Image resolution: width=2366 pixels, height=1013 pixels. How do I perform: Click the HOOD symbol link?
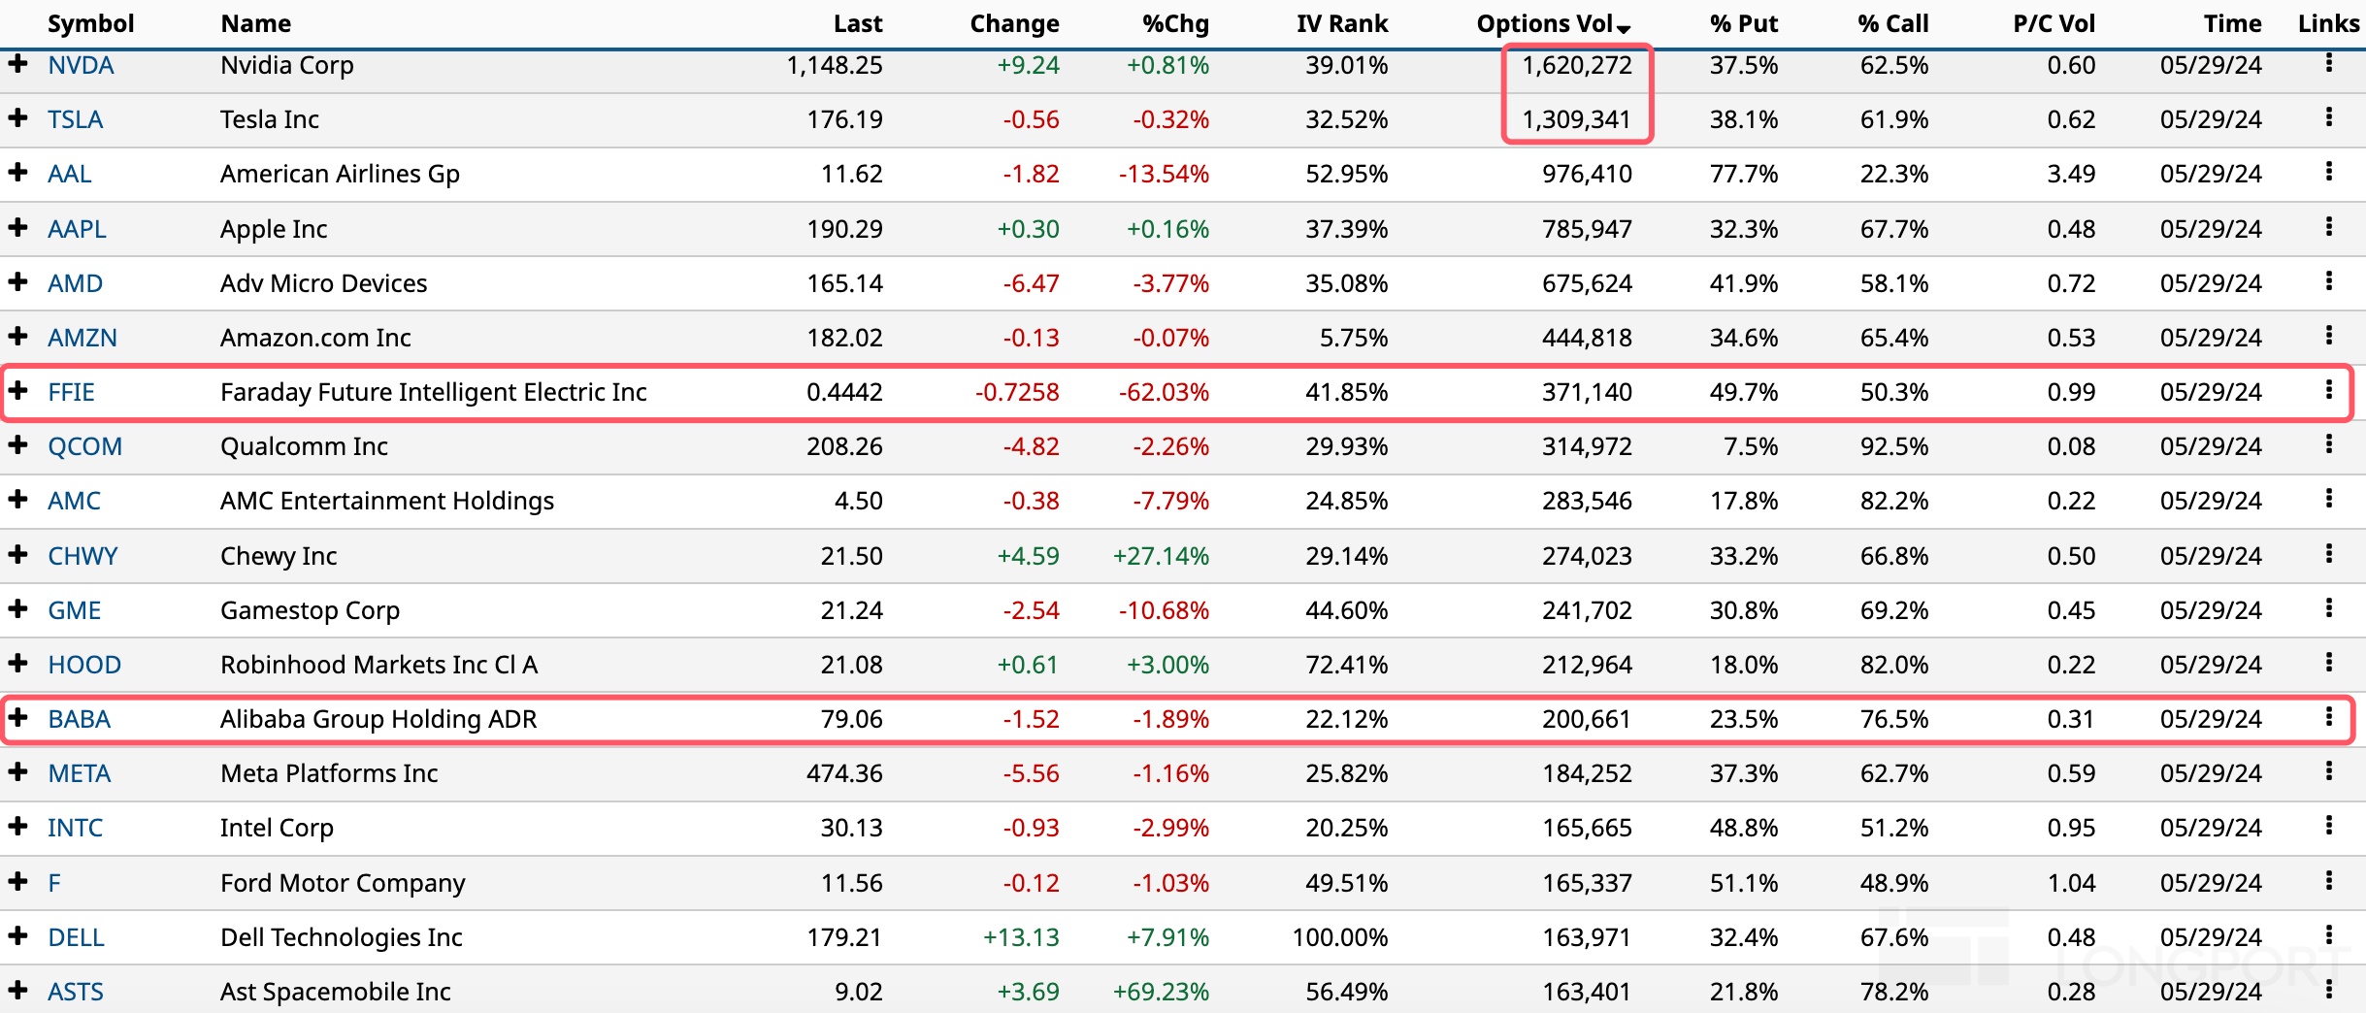tap(84, 665)
